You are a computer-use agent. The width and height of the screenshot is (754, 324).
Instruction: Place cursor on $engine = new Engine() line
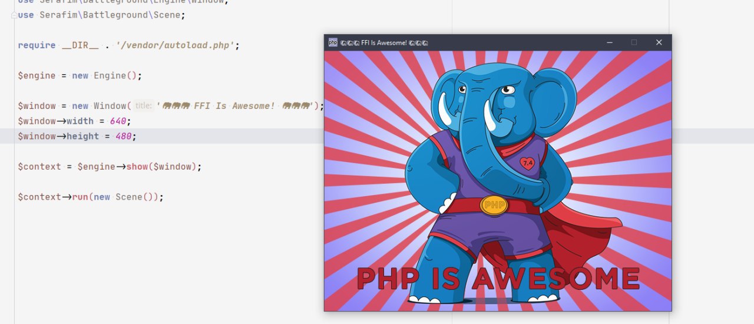point(80,76)
